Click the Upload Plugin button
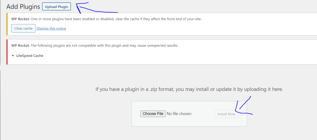This screenshot has height=140, width=317. coord(56,7)
